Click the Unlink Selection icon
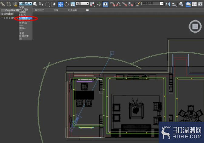The image size is (204, 143). (8, 4)
